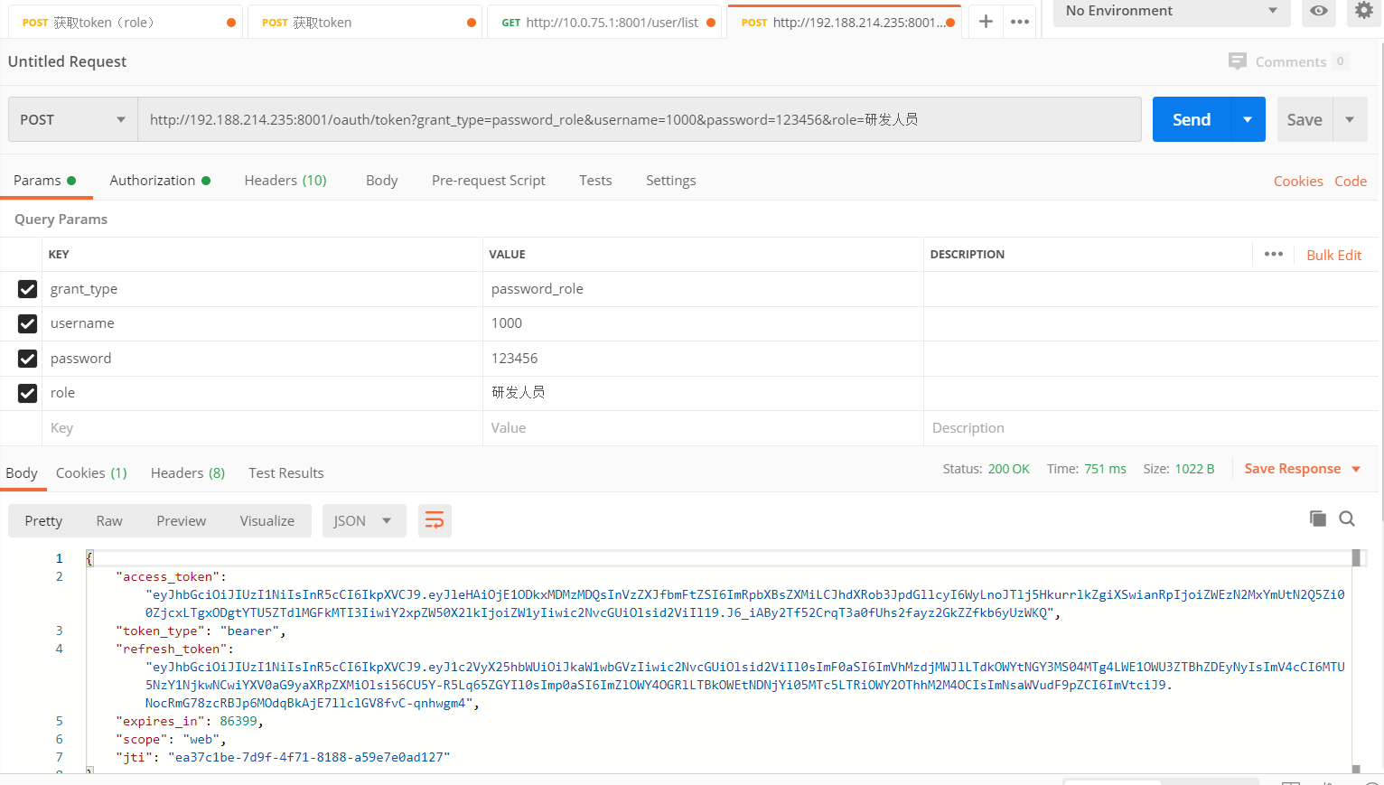Image resolution: width=1384 pixels, height=785 pixels.
Task: Click the expires_in value 86399
Action: pyautogui.click(x=238, y=721)
